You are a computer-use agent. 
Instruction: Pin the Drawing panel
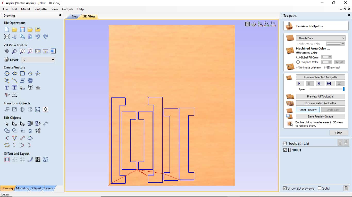[x=60, y=15]
